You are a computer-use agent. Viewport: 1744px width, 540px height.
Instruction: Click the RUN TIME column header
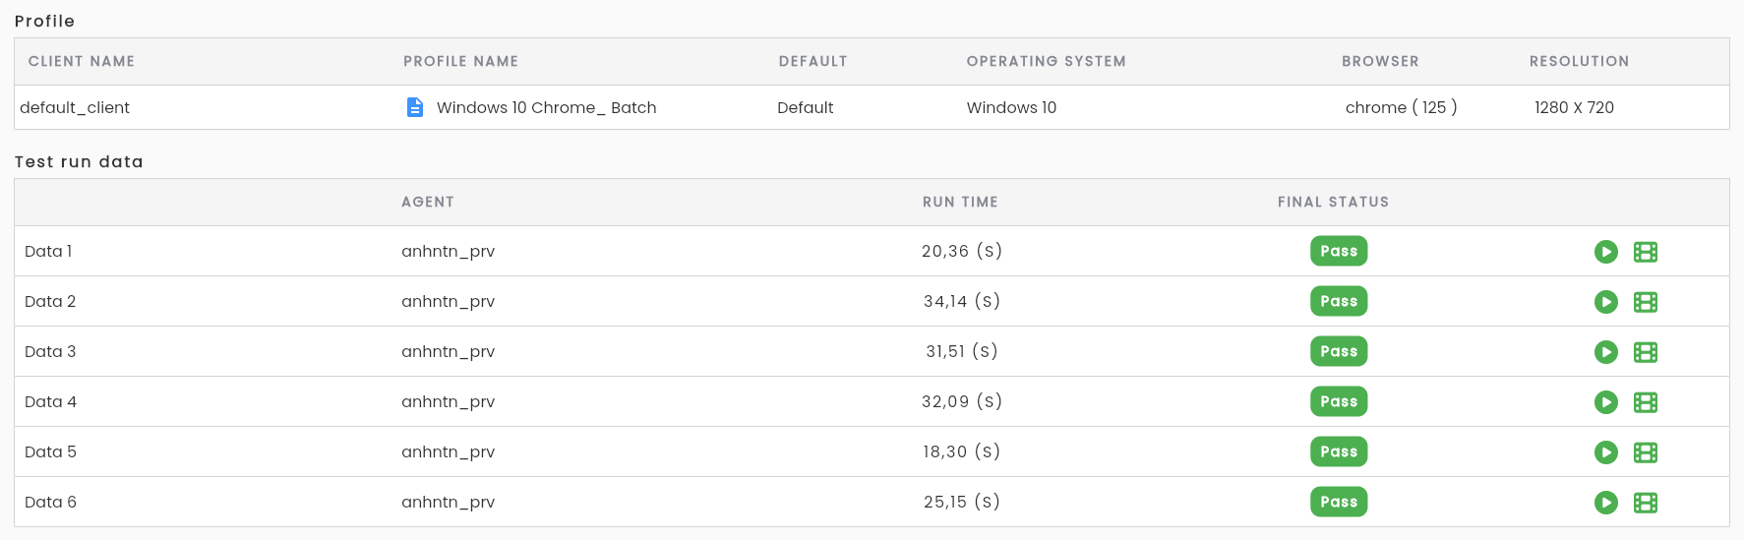click(x=960, y=202)
